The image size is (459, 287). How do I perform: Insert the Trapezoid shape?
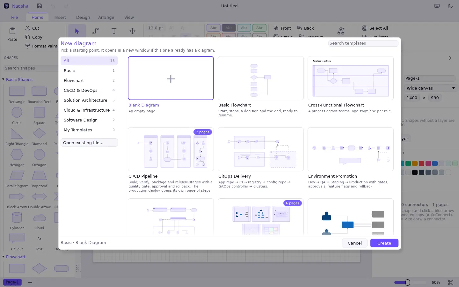[39, 175]
